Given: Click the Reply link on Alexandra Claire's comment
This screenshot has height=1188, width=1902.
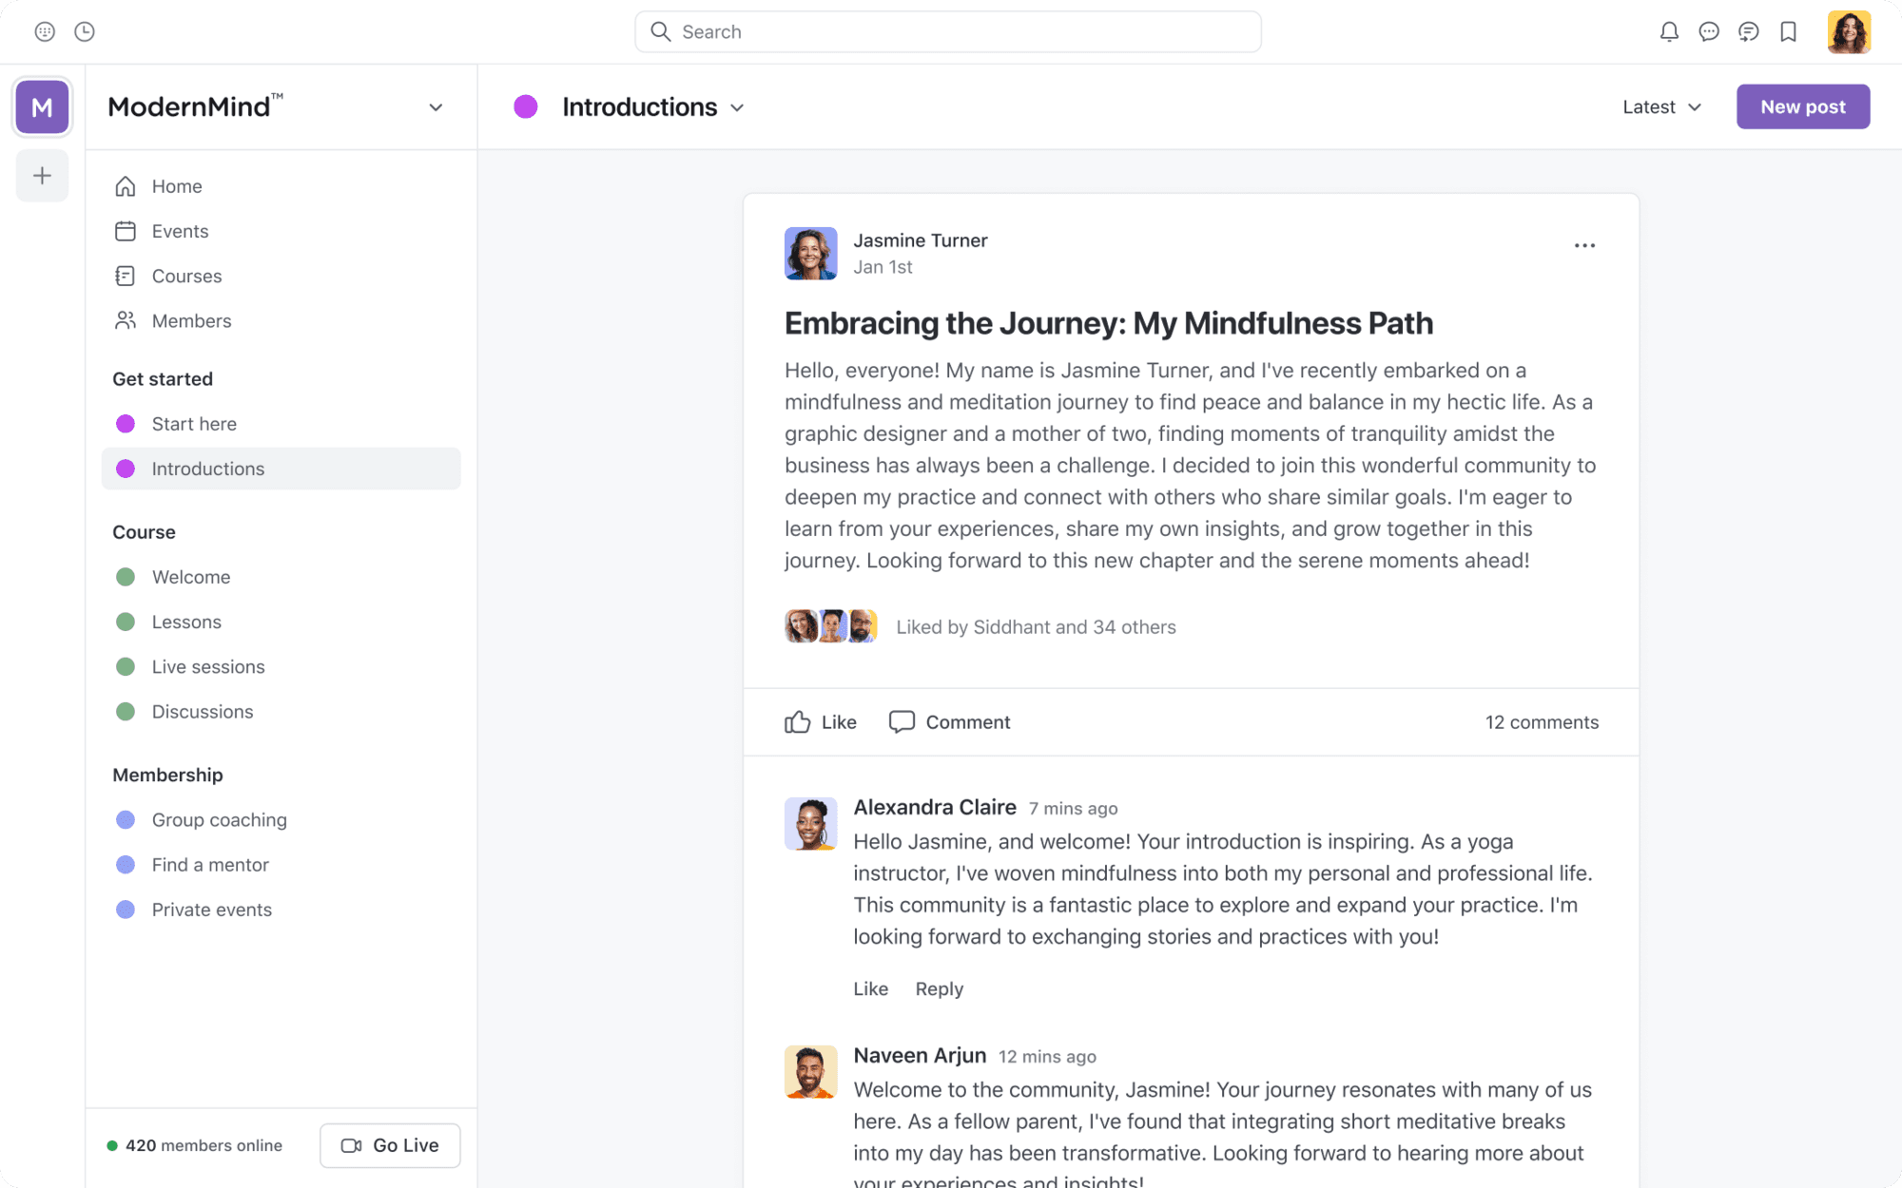Looking at the screenshot, I should [x=940, y=988].
